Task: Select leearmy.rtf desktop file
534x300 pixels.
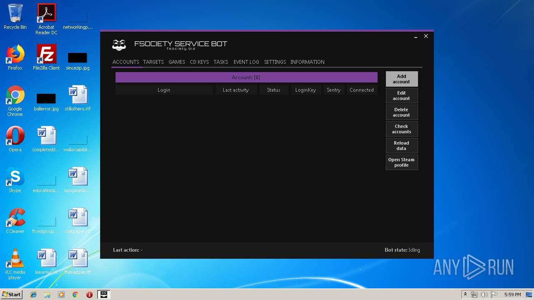Action: coord(46,262)
